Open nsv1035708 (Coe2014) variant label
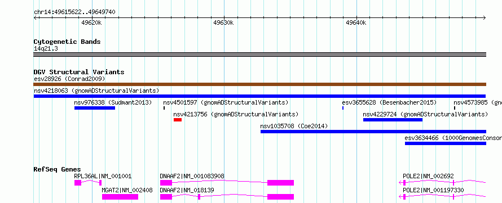Viewport: 502px width, 203px height. [x=294, y=126]
